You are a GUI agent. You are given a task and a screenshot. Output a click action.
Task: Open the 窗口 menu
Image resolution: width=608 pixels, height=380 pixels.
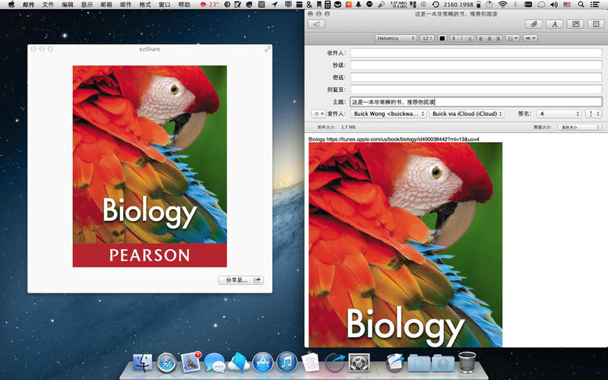click(164, 5)
